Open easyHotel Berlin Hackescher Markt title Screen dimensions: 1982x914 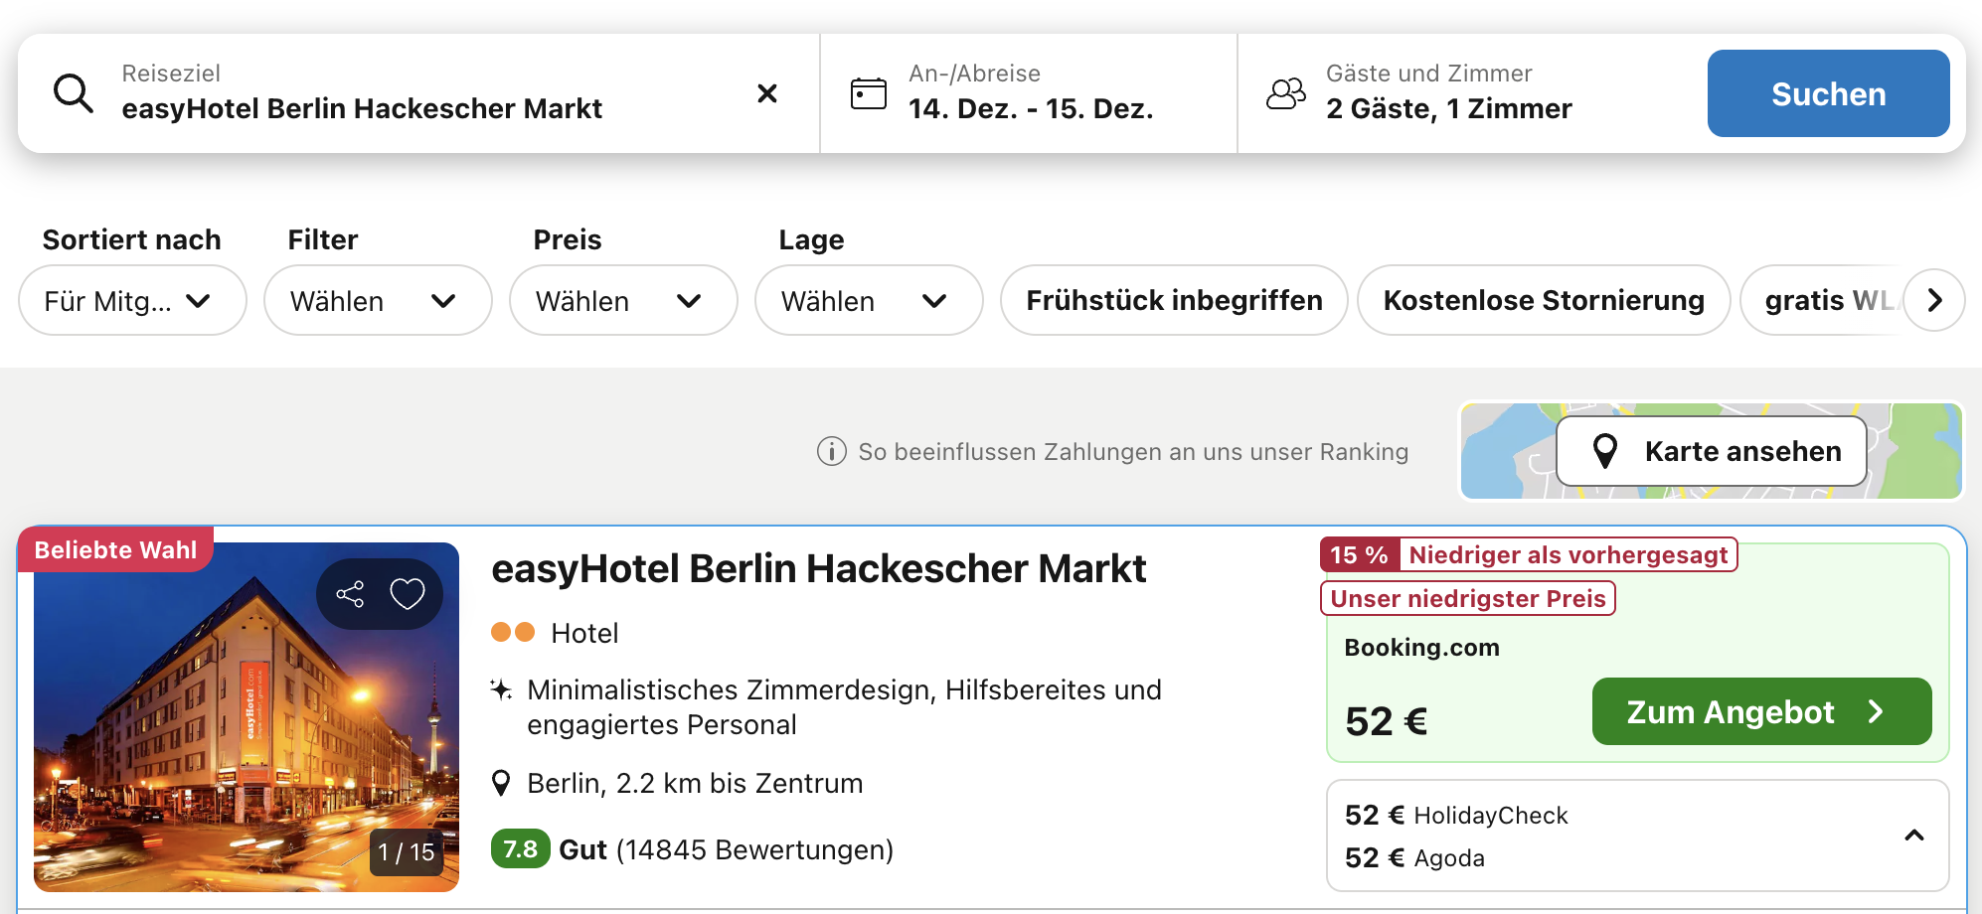click(818, 569)
